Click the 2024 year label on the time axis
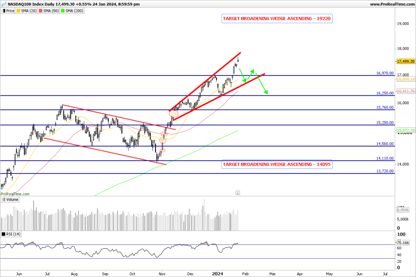 click(x=217, y=274)
